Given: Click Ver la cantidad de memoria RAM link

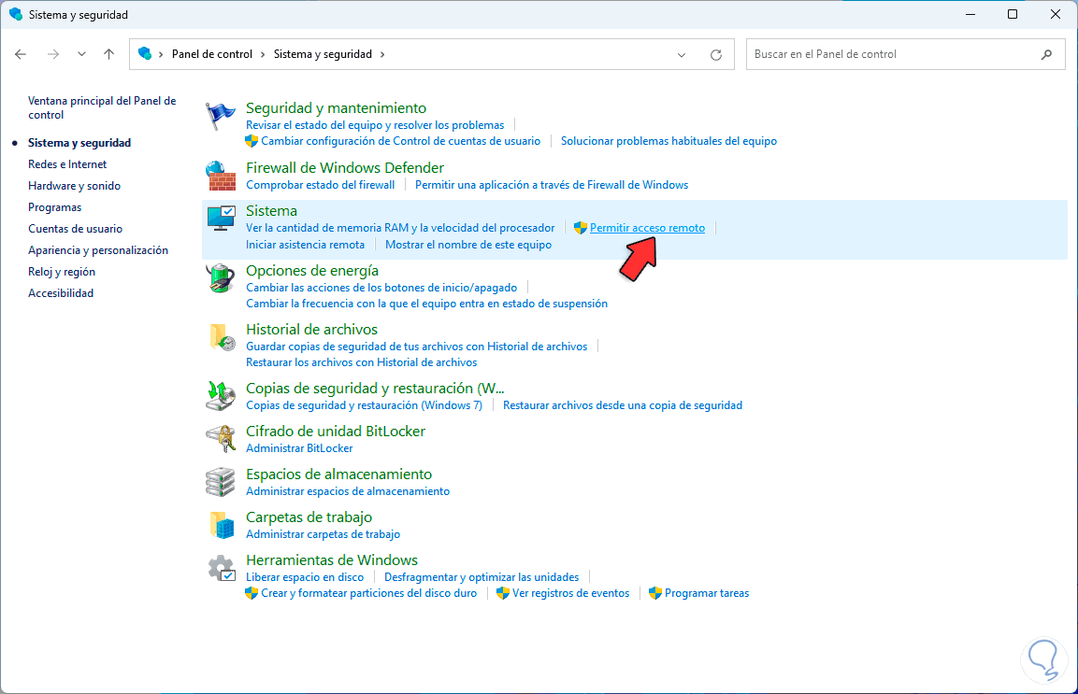Looking at the screenshot, I should click(400, 228).
